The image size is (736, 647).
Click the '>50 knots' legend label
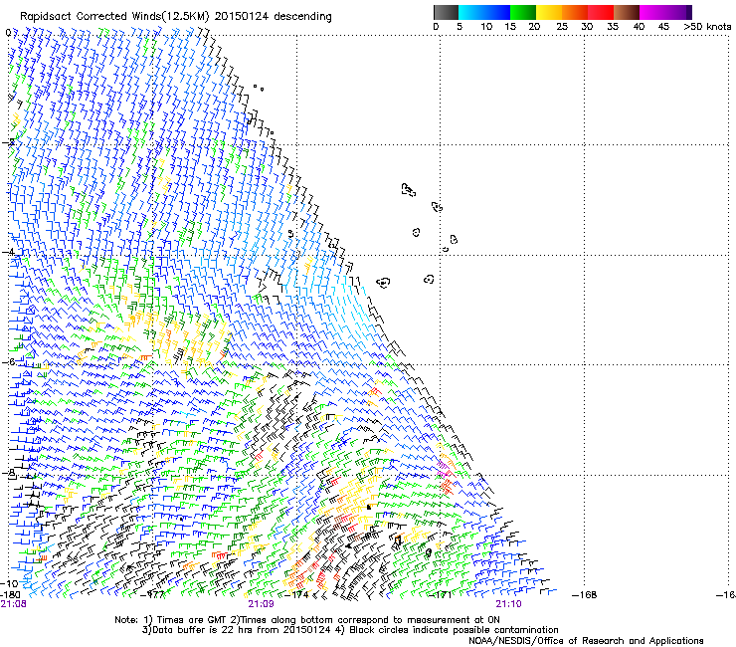(707, 27)
